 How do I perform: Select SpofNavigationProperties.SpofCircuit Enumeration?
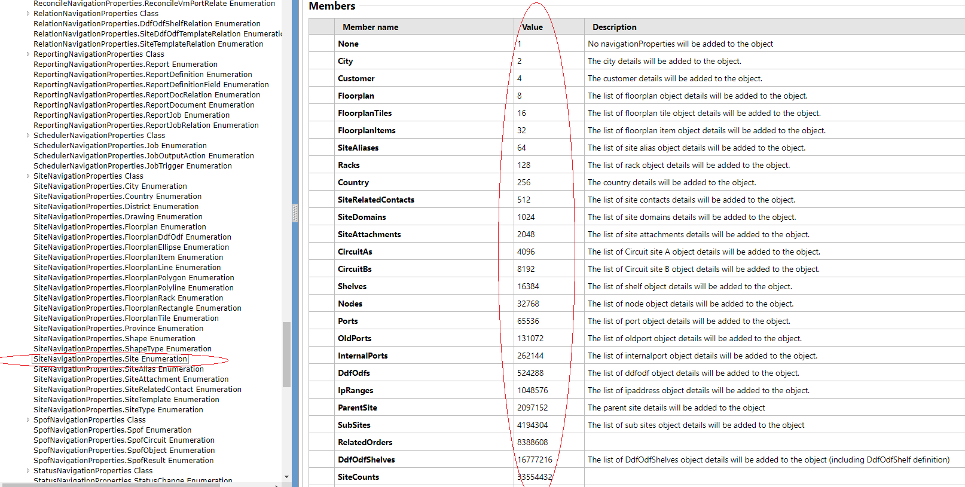point(124,440)
